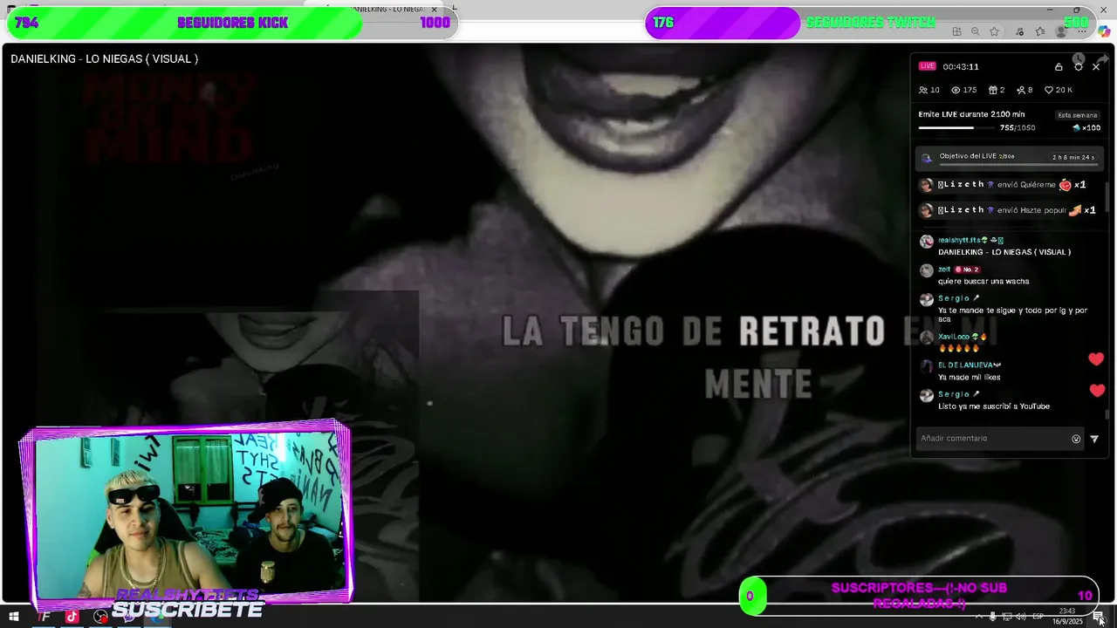Click the Watch later clock over the video
Viewport: 1117px width, 628px height.
tap(1079, 58)
